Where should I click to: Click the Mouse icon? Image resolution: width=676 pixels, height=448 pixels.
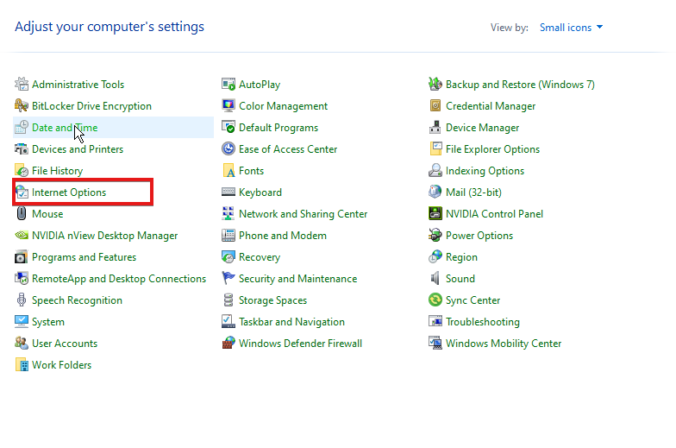pos(21,214)
